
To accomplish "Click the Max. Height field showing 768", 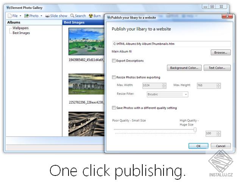I will click(x=207, y=85).
